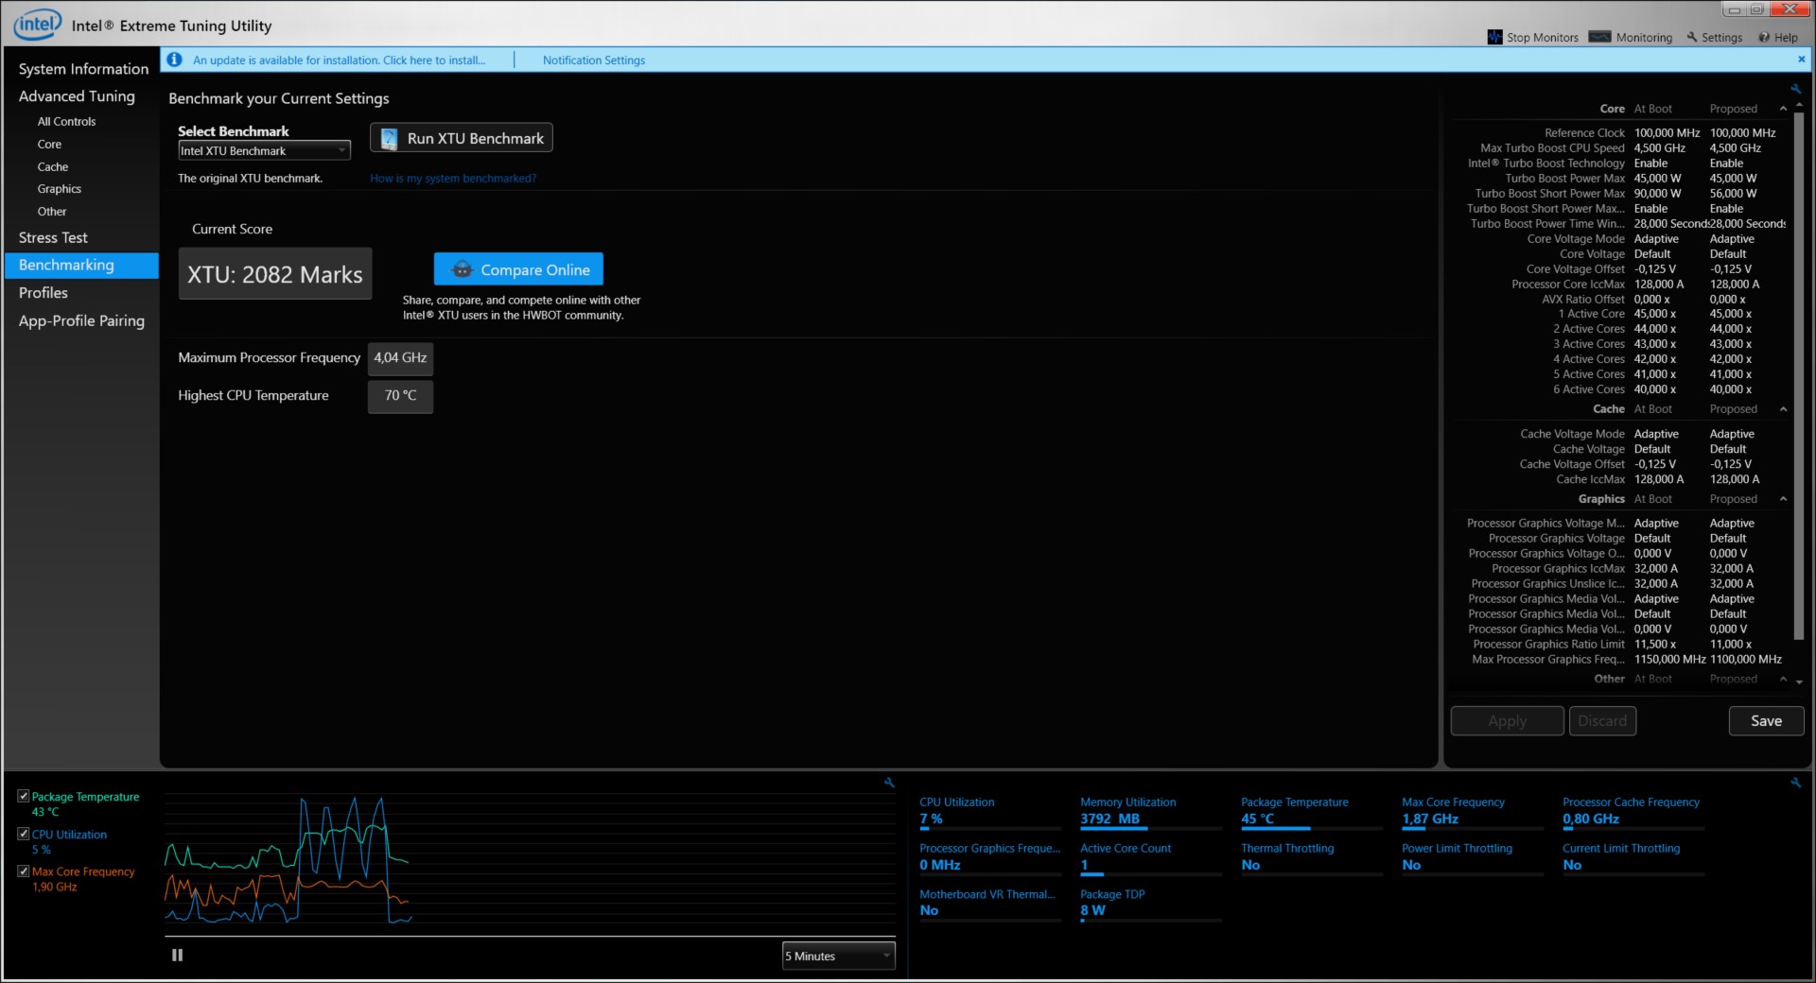Open Settings wrench icon

click(1692, 37)
